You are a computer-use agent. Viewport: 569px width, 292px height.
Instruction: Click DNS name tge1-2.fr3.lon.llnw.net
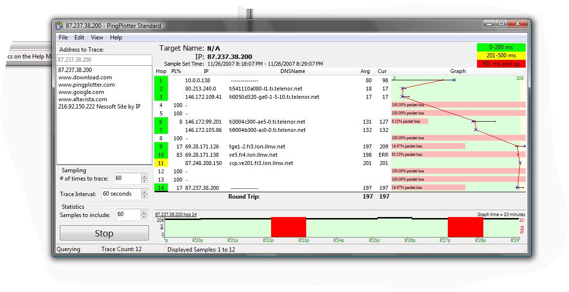(x=257, y=146)
